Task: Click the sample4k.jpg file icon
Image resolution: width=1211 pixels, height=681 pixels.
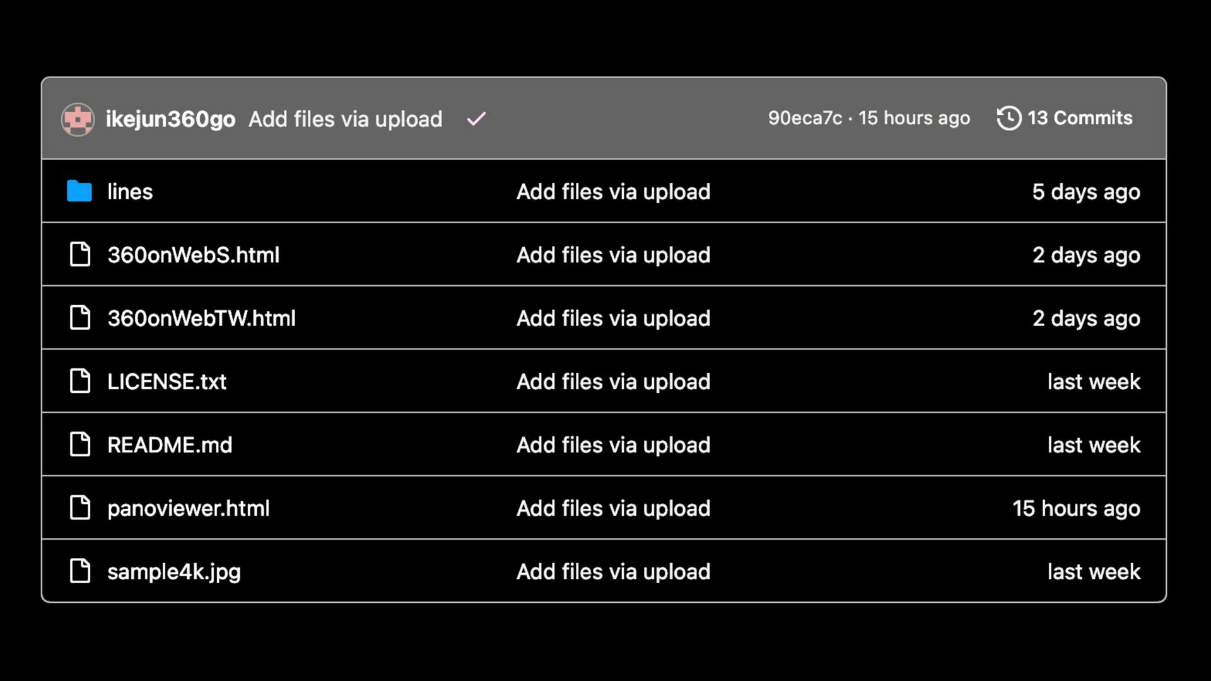Action: (80, 571)
